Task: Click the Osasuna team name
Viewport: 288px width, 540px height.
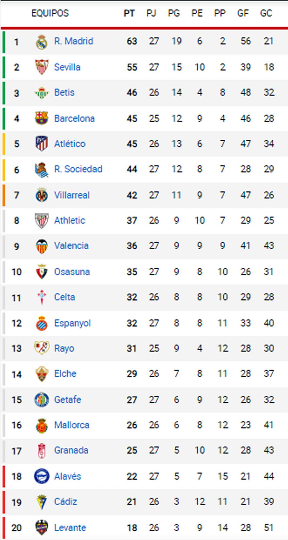Action: click(x=72, y=272)
